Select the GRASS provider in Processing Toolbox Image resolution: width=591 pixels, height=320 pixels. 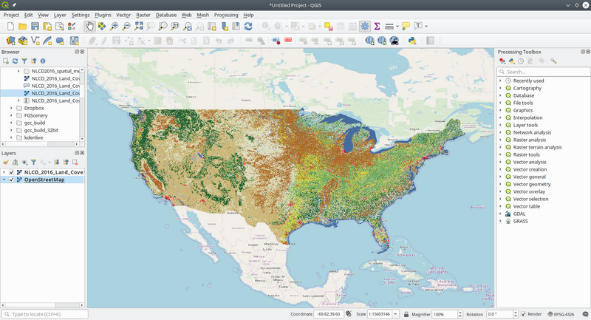point(520,221)
